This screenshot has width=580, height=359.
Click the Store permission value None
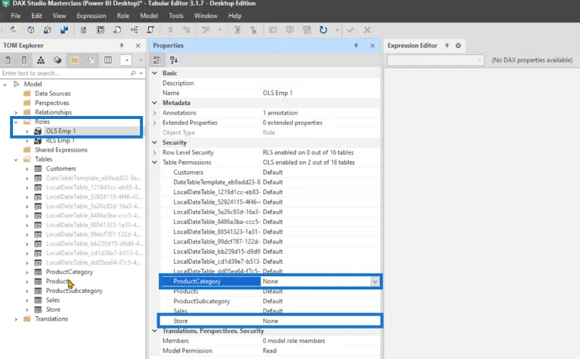coord(270,321)
